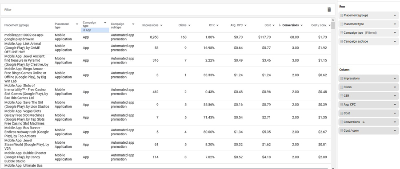Viewport: 400px width, 169px height.
Task: Click the 68.00 conversions value
Action: 294,37
